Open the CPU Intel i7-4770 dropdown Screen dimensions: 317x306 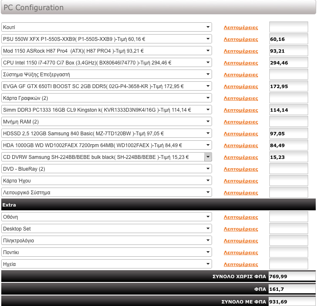click(x=107, y=62)
